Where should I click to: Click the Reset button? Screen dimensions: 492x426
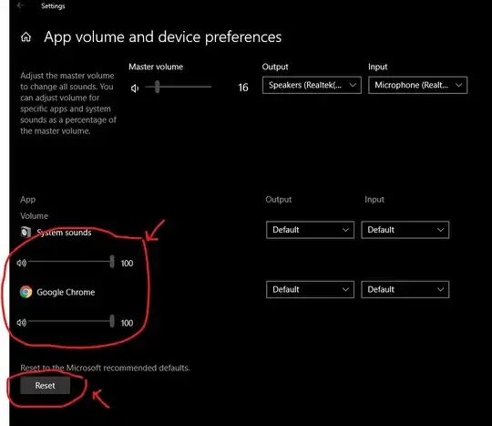pyautogui.click(x=46, y=386)
